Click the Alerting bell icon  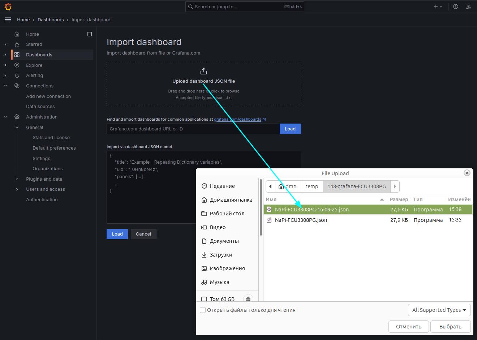[x=17, y=76]
